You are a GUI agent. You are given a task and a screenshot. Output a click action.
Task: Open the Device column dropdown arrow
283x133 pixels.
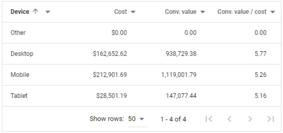pos(48,12)
